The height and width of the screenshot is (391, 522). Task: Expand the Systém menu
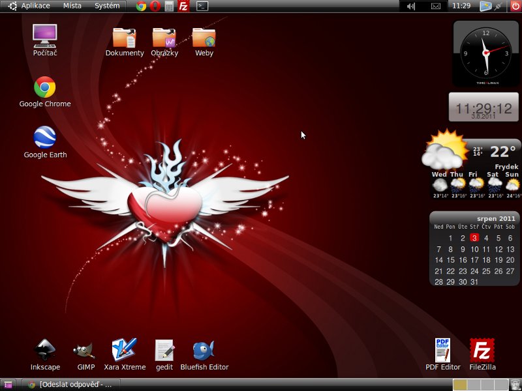pyautogui.click(x=107, y=6)
